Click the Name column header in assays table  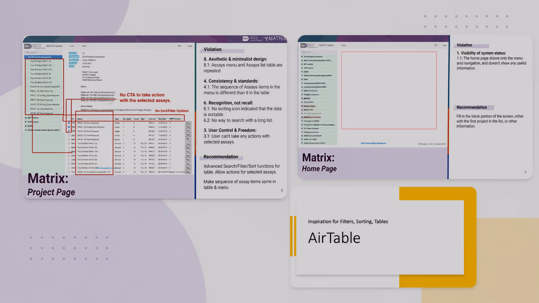tap(80, 119)
